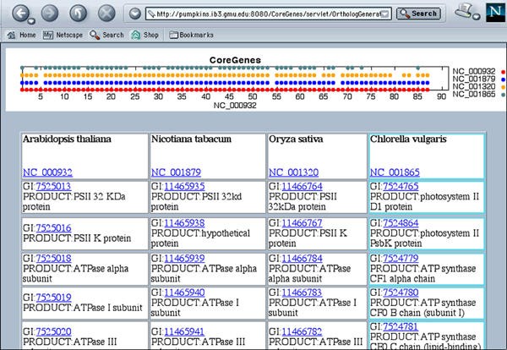Open the URL history dropdown arrow
This screenshot has width=507, height=350.
click(385, 14)
